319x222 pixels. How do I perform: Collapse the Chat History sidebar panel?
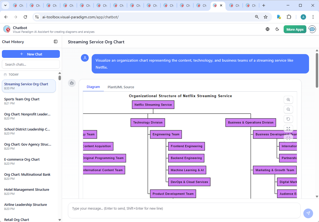point(56,42)
